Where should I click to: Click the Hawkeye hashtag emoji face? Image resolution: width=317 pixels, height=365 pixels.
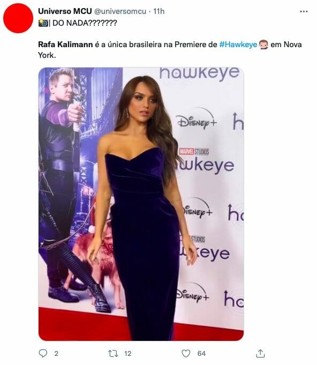tap(263, 44)
